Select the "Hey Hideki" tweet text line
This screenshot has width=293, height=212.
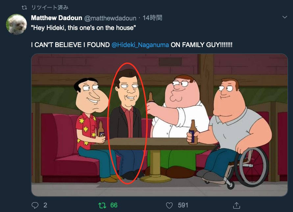pos(83,28)
